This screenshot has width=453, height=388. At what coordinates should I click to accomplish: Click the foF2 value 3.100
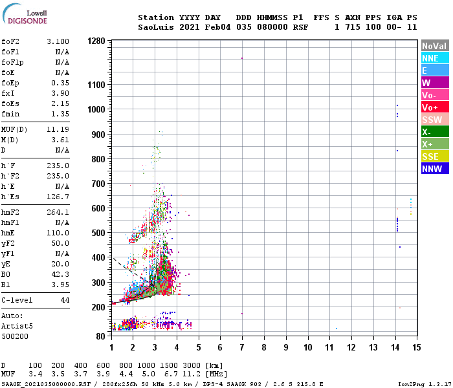pos(58,41)
